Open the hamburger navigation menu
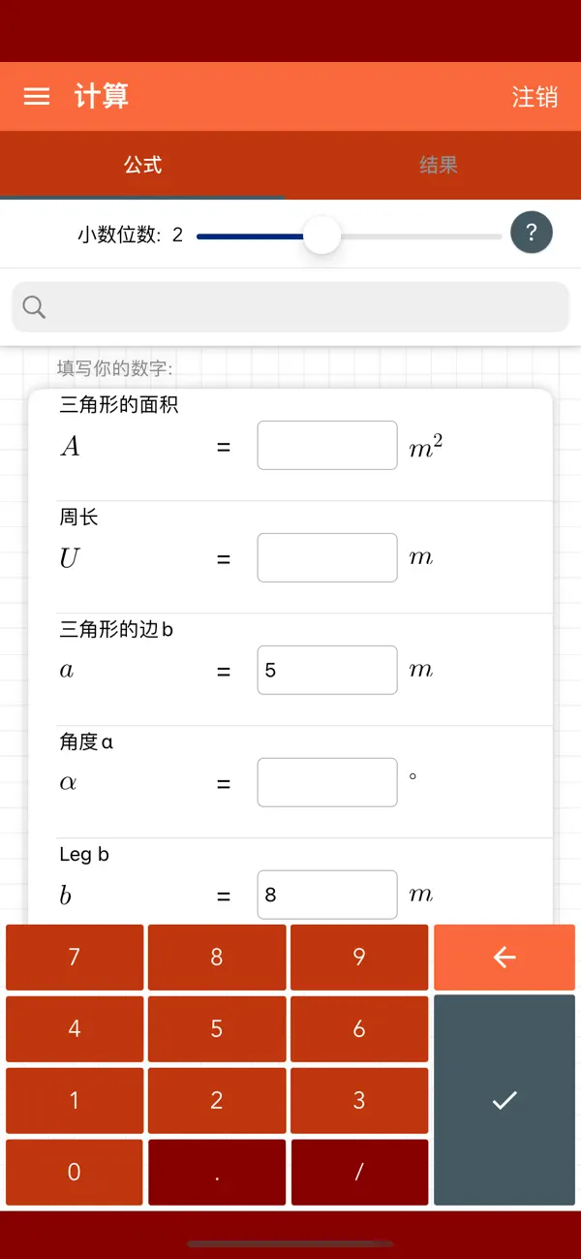This screenshot has height=1259, width=581. 36,96
